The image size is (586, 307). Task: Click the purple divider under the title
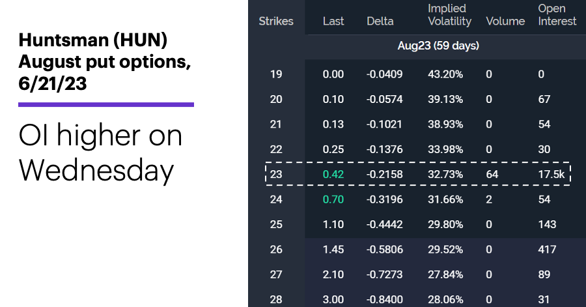point(106,105)
